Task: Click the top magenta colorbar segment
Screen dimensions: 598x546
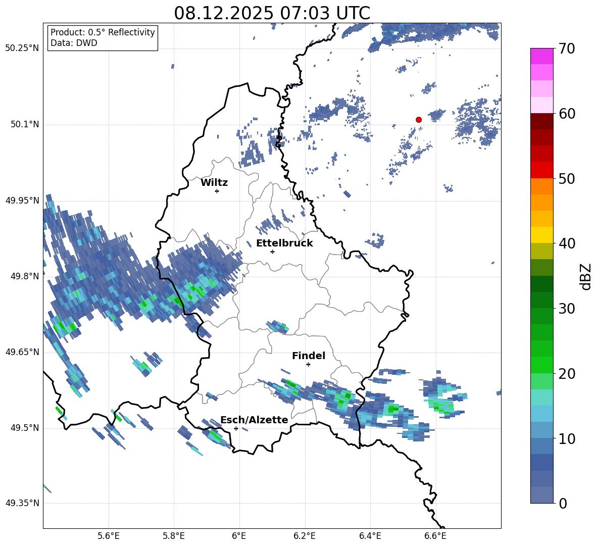Action: tap(542, 56)
